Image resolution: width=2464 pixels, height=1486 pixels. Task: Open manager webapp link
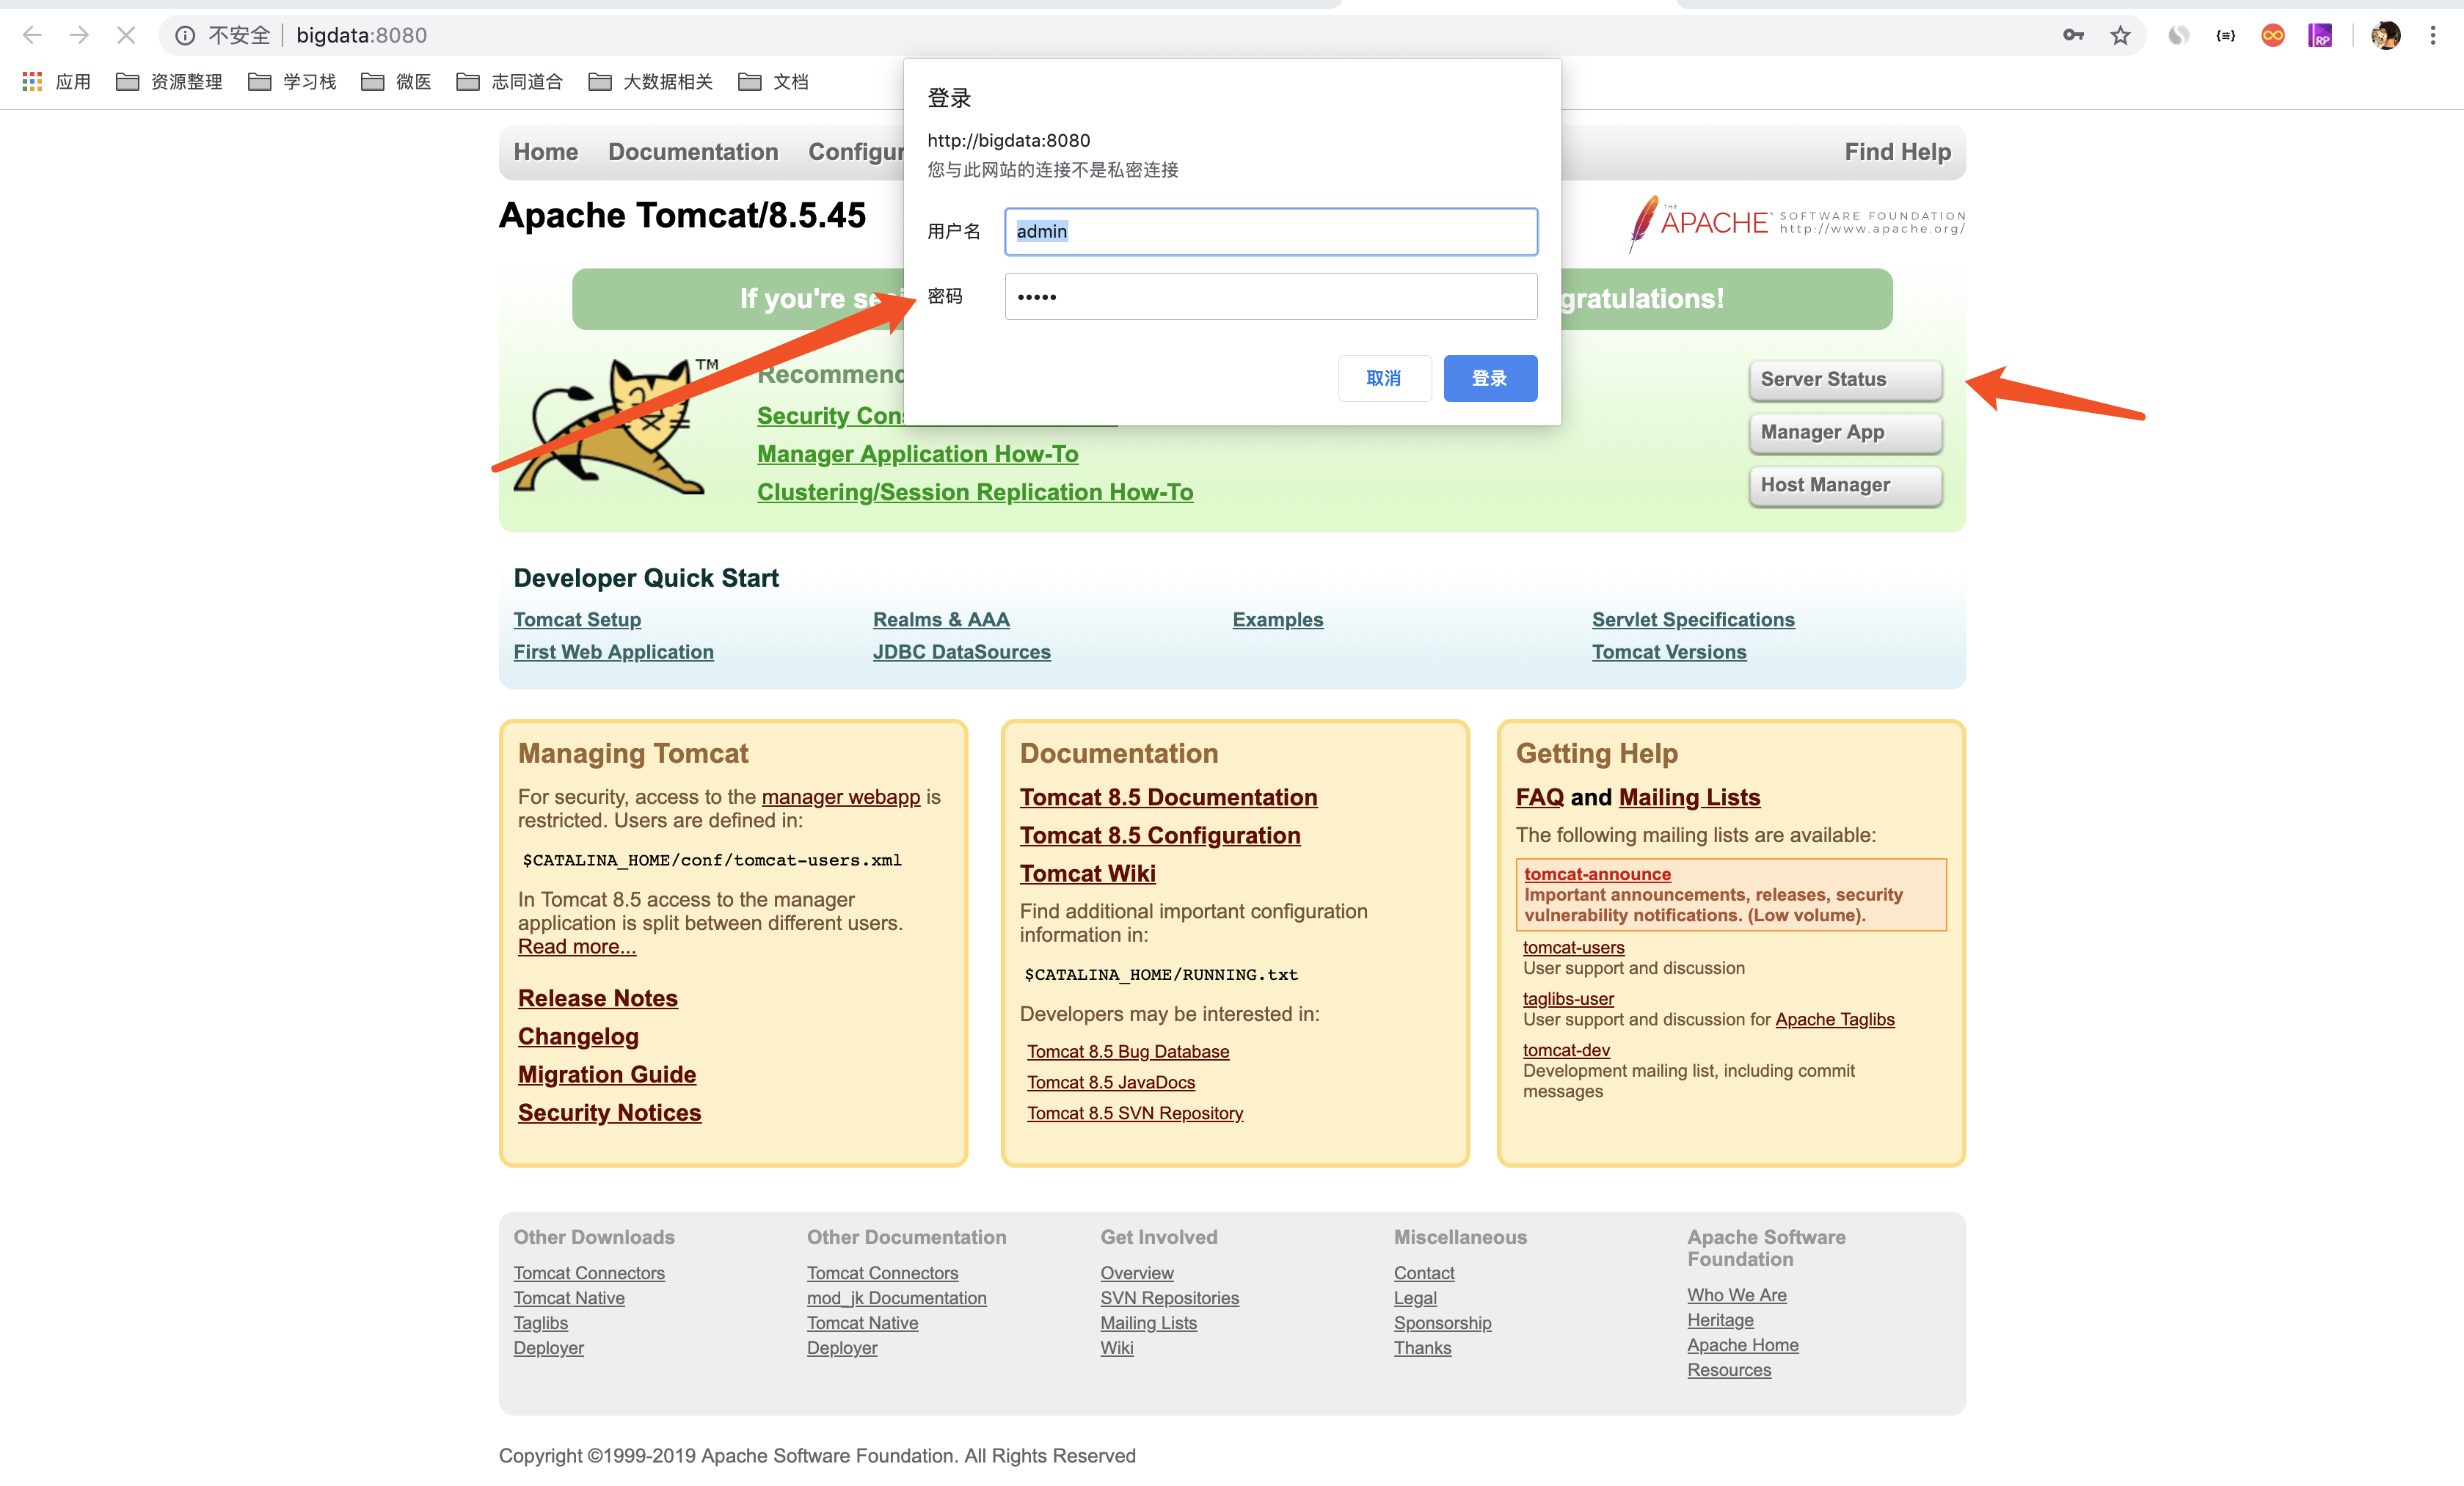pos(841,797)
